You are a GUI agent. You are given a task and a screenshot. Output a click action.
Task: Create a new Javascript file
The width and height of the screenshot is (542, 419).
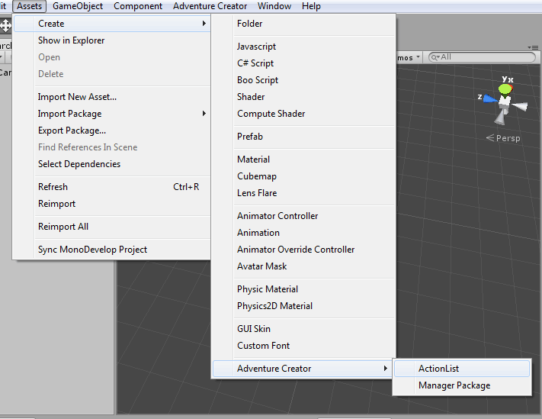tap(303, 47)
